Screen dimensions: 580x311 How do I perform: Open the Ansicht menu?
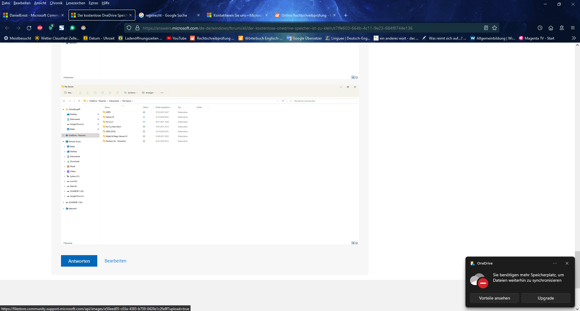tap(40, 3)
